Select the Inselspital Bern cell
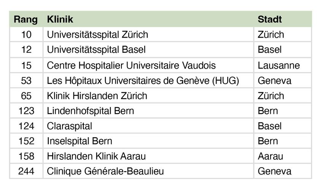 click(x=79, y=141)
